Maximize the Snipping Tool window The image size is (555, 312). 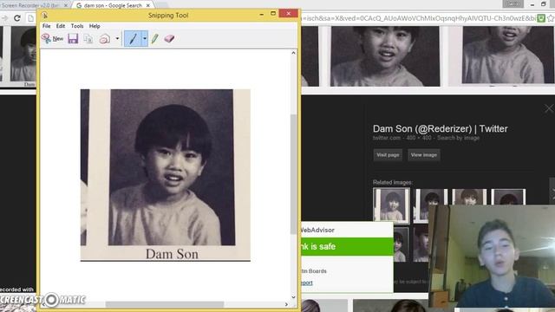(273, 14)
